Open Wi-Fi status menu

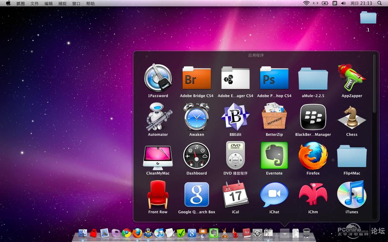306,3
